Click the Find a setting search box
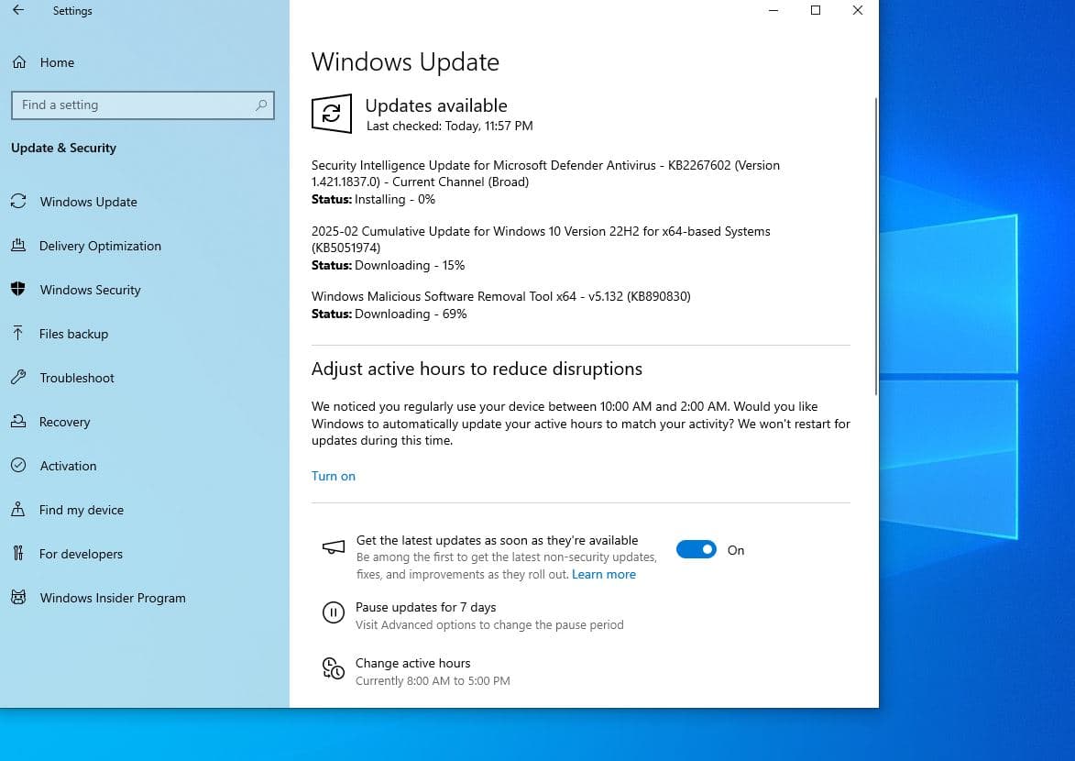1075x761 pixels. point(142,105)
